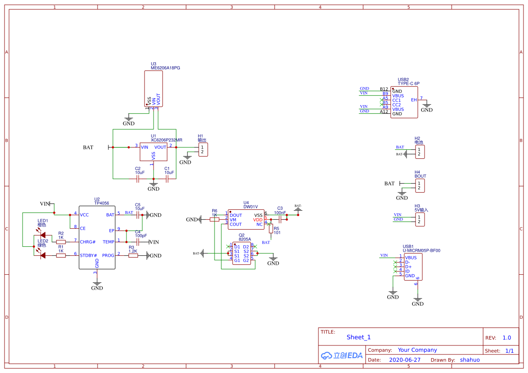Click the "TP4056" part label

coord(102,203)
